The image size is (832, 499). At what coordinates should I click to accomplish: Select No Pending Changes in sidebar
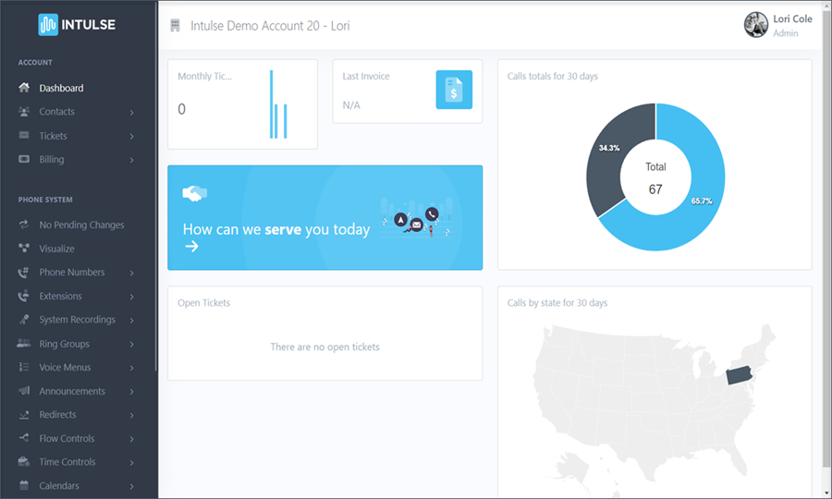pyautogui.click(x=81, y=225)
